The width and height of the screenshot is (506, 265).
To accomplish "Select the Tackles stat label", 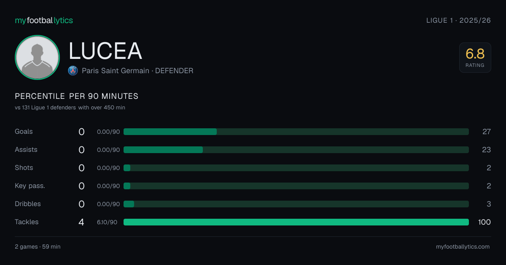I will coord(27,222).
